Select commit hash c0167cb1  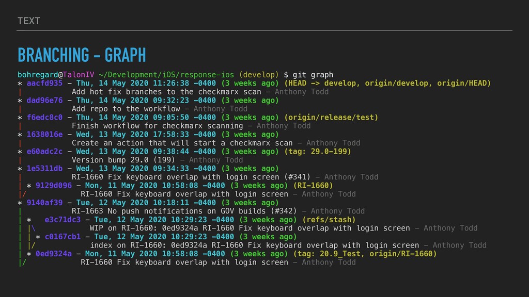[x=63, y=237]
